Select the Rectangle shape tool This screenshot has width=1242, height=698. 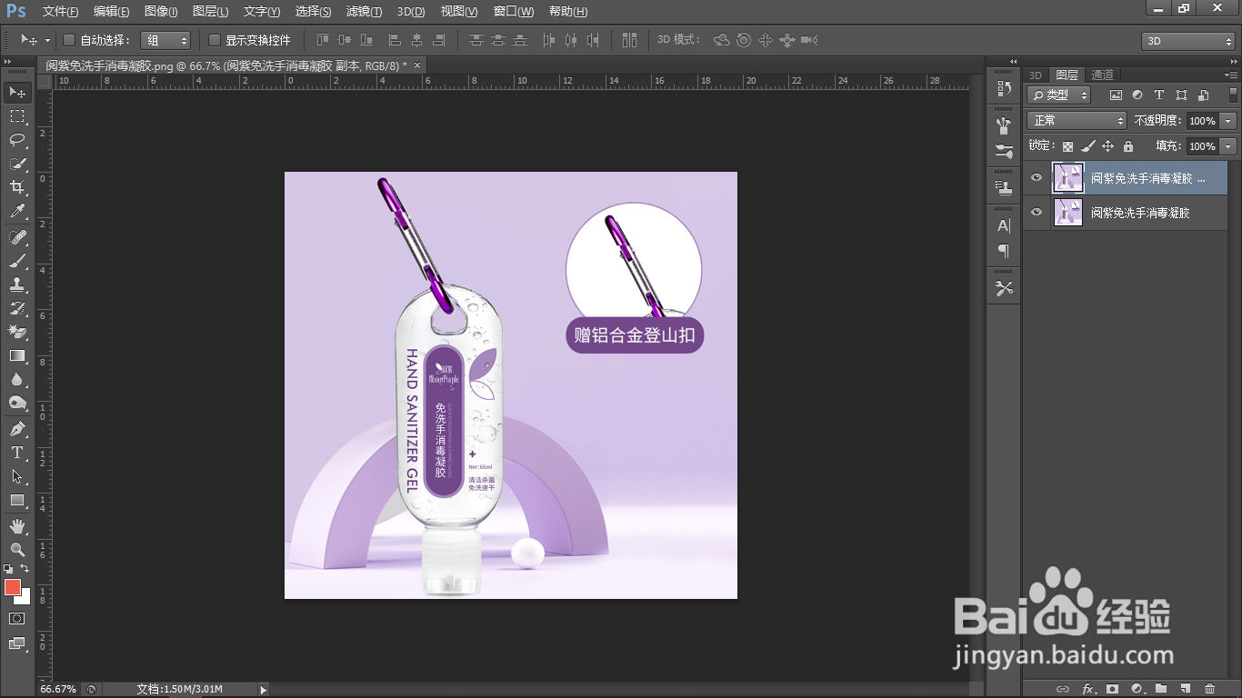pos(17,500)
